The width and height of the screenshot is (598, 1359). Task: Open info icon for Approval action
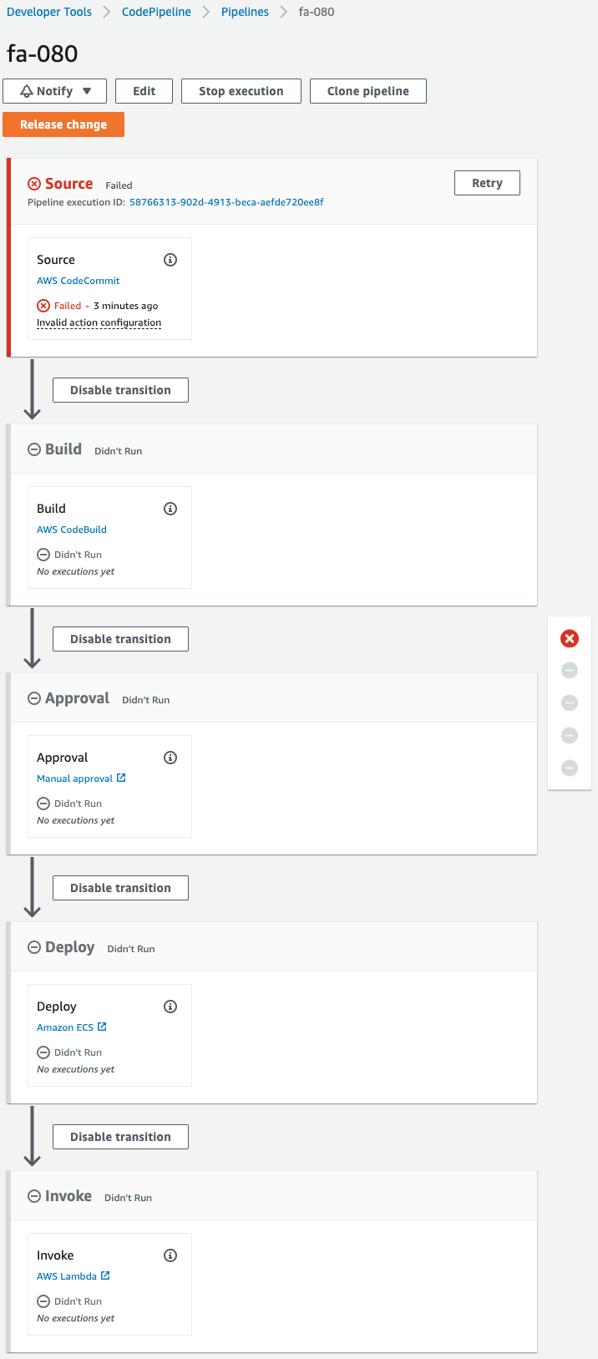170,758
